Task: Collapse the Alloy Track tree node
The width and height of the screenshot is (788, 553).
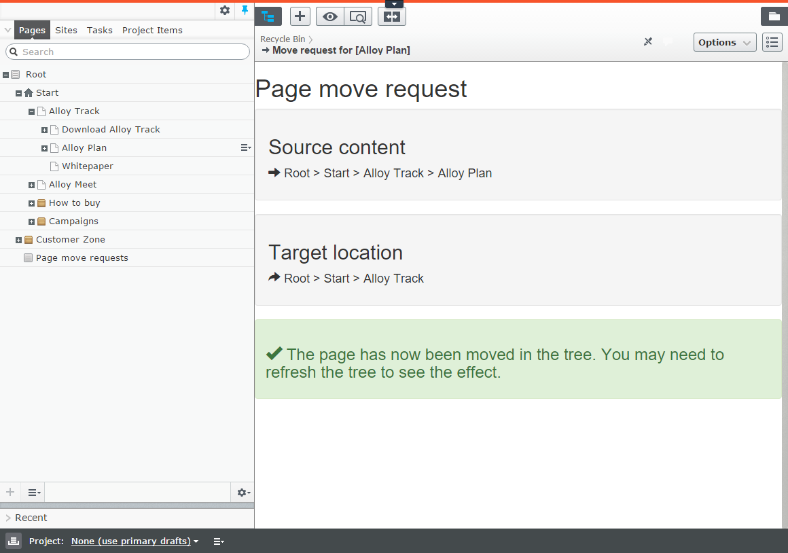Action: [x=31, y=111]
